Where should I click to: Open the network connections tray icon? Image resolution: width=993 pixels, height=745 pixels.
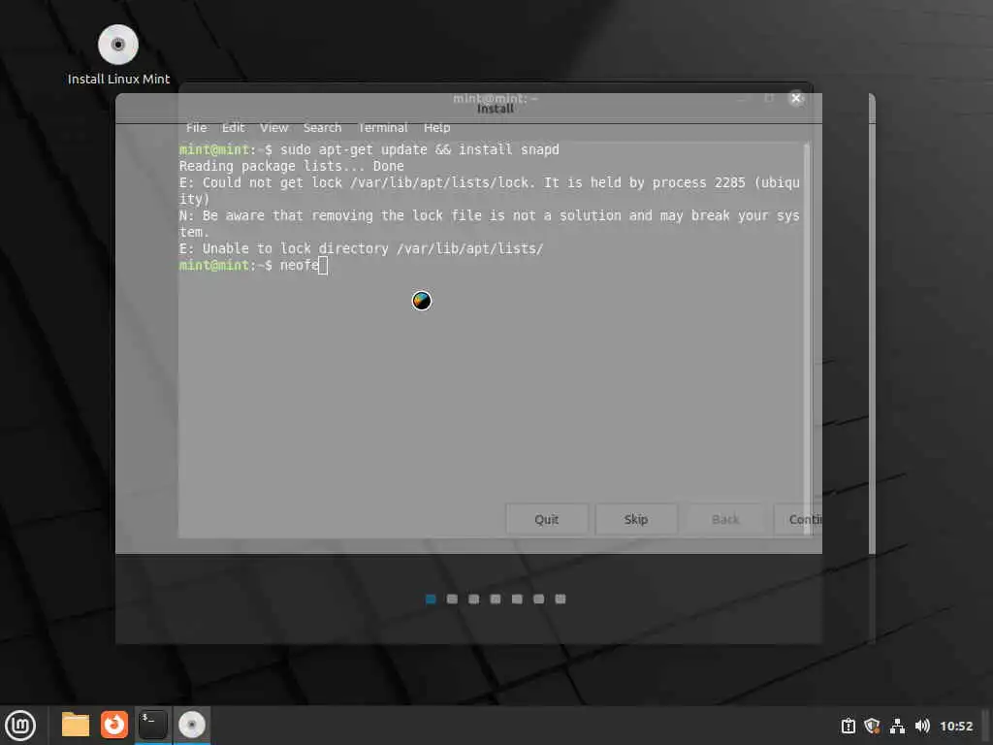coord(897,726)
